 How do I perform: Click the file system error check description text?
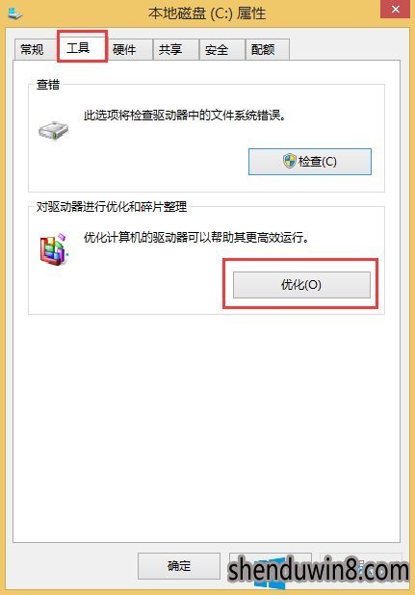coord(184,115)
